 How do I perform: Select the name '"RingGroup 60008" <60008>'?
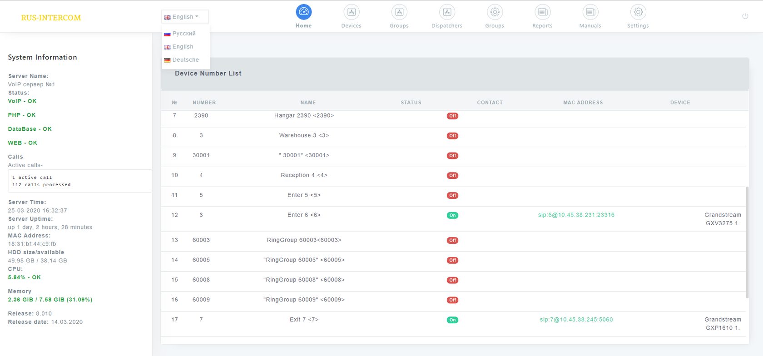coord(304,280)
